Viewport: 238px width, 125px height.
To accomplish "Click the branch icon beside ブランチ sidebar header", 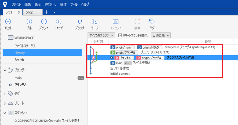I will (10, 70).
